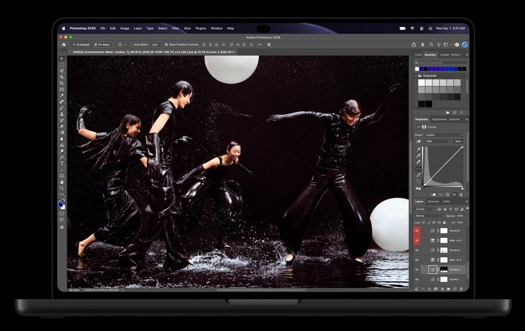Open the Normal blend mode dropdown
The image size is (525, 331).
[430, 216]
